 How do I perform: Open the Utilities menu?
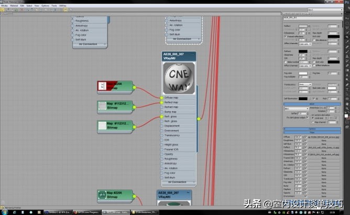63,6
